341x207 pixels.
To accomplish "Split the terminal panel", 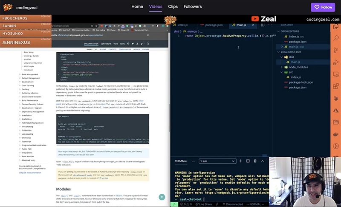I will 248,161.
